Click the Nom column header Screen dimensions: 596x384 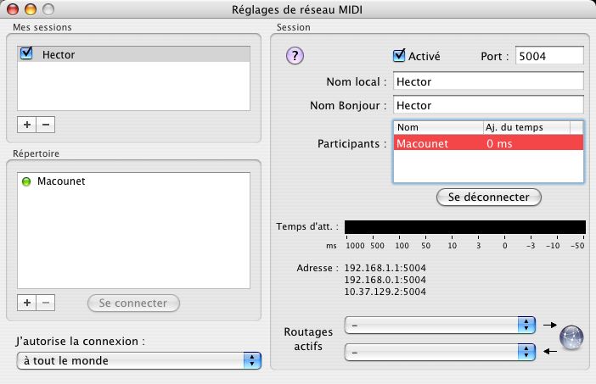pyautogui.click(x=437, y=127)
